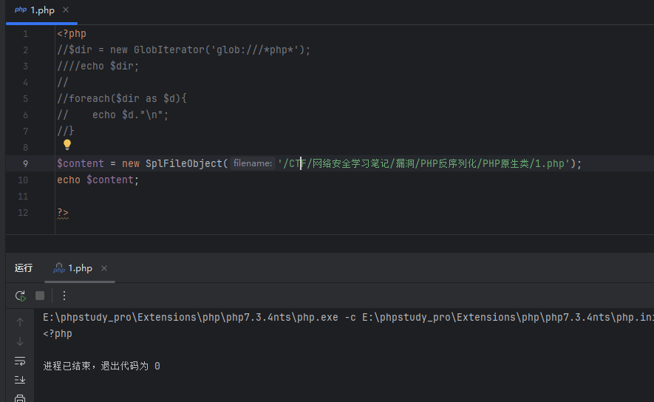Toggle soft-wrap in console output
The height and width of the screenshot is (402, 654).
(x=20, y=361)
